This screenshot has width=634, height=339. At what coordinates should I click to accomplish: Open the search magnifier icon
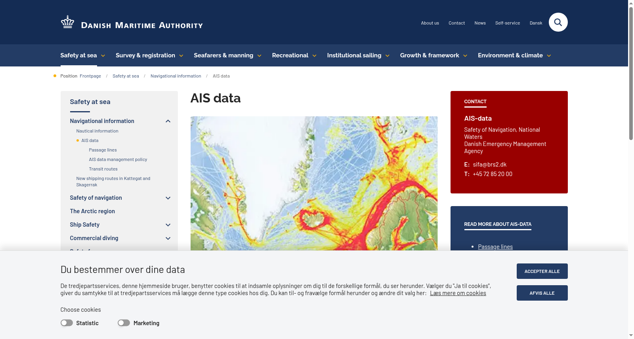tap(558, 22)
